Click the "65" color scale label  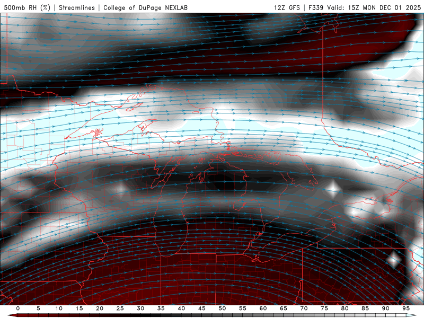tap(284, 308)
